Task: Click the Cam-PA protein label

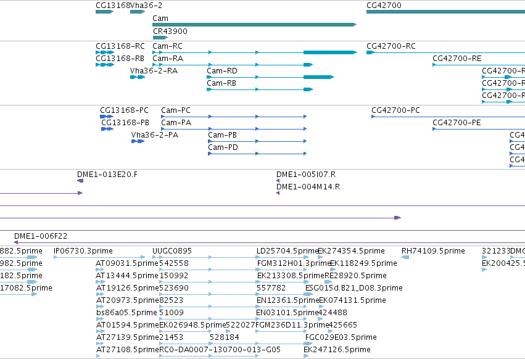Action: (x=176, y=123)
